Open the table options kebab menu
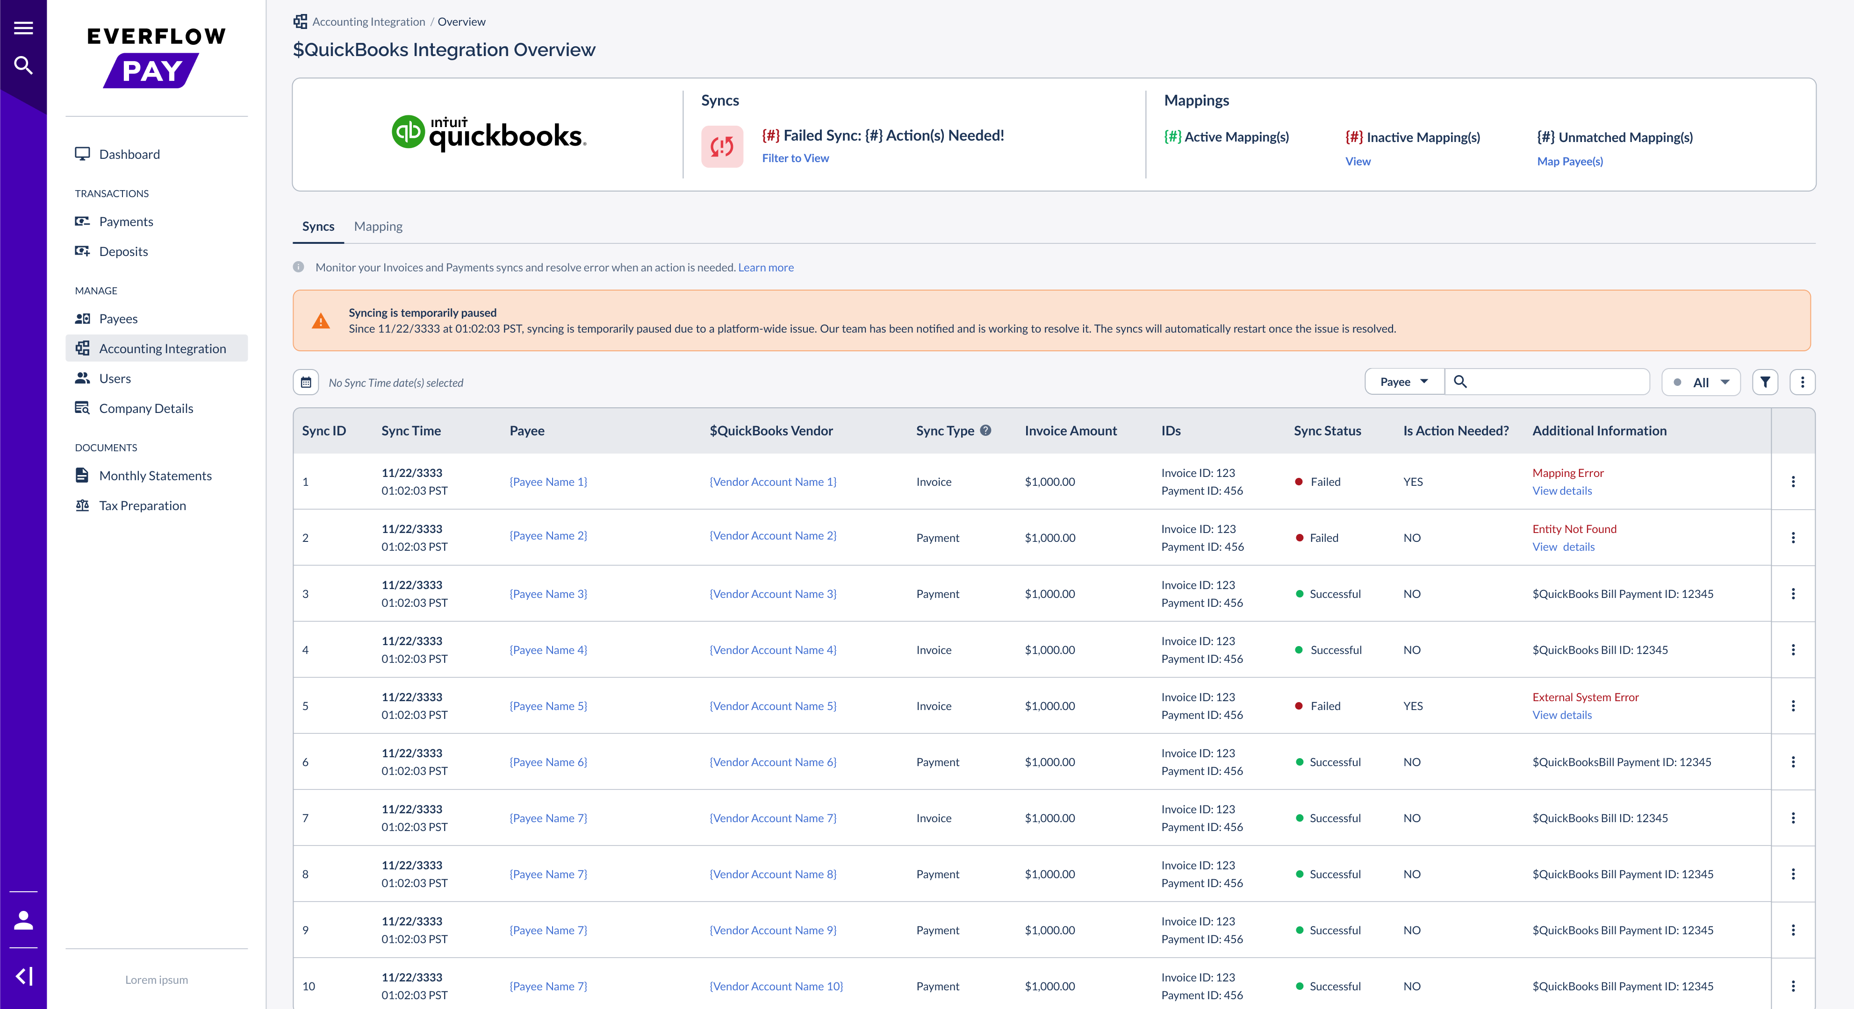1854x1009 pixels. click(x=1802, y=382)
